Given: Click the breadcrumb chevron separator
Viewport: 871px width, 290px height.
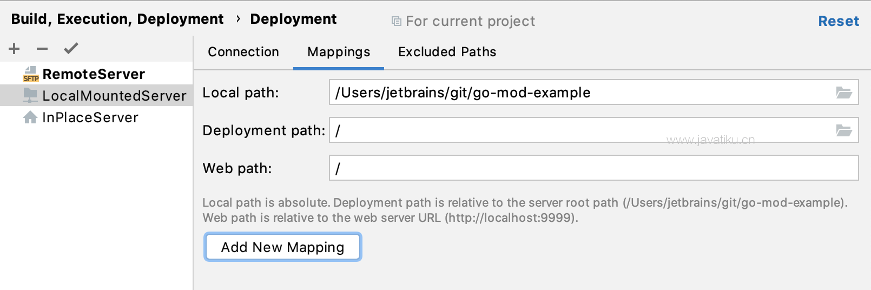Looking at the screenshot, I should tap(238, 19).
